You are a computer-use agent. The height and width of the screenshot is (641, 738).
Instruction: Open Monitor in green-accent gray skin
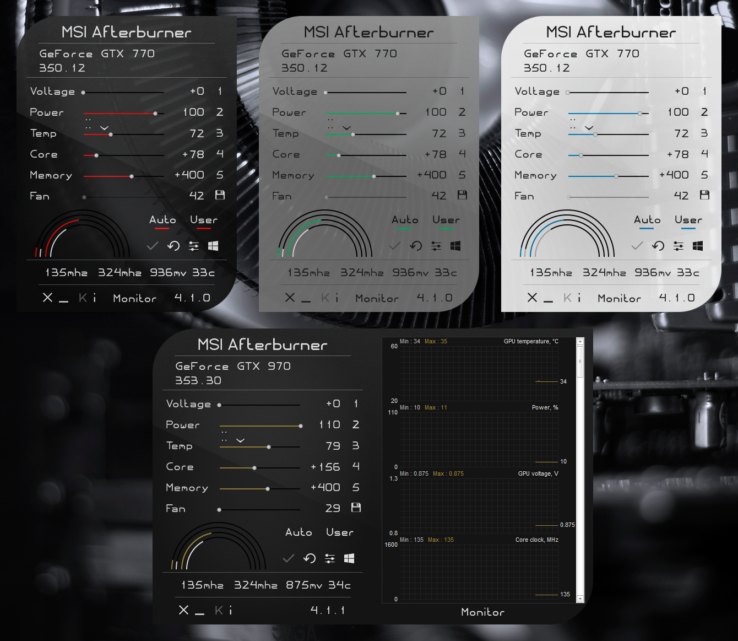tap(377, 298)
